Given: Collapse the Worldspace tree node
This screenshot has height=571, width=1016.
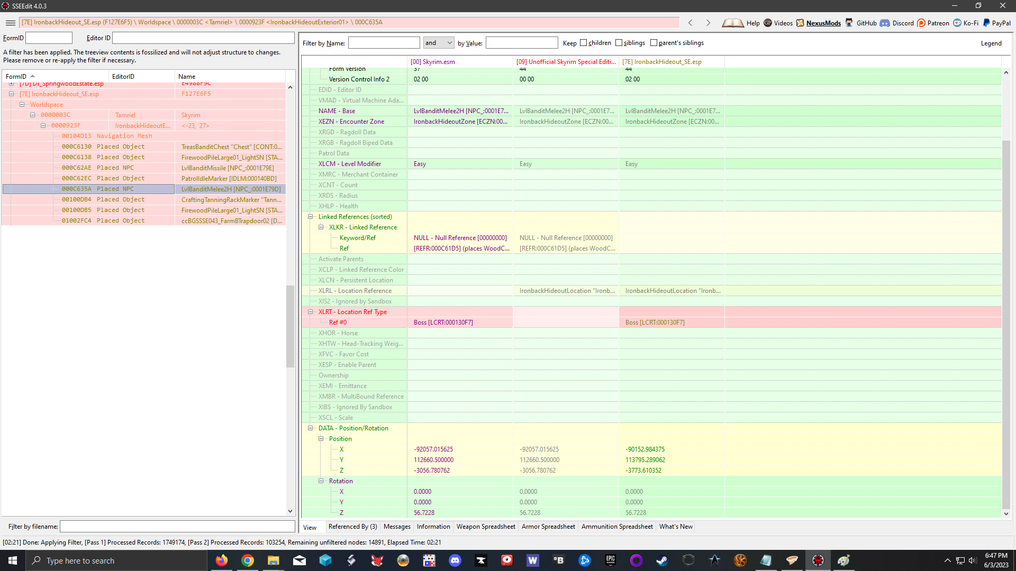Looking at the screenshot, I should pyautogui.click(x=22, y=105).
